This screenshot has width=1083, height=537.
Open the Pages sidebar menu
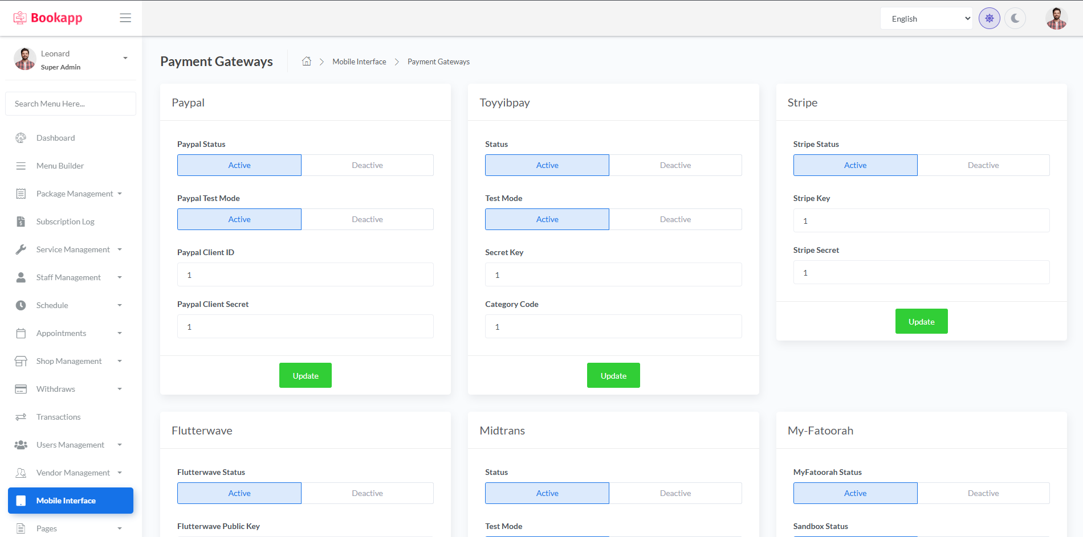pyautogui.click(x=47, y=528)
